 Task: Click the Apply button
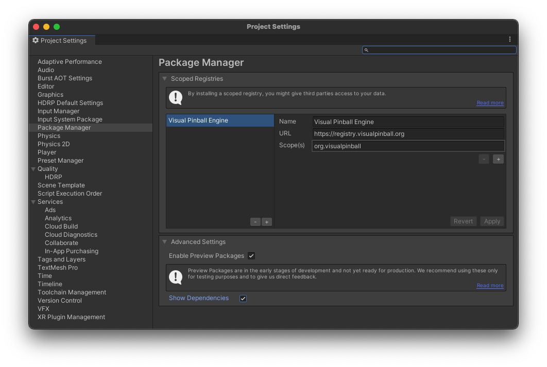[x=492, y=221]
